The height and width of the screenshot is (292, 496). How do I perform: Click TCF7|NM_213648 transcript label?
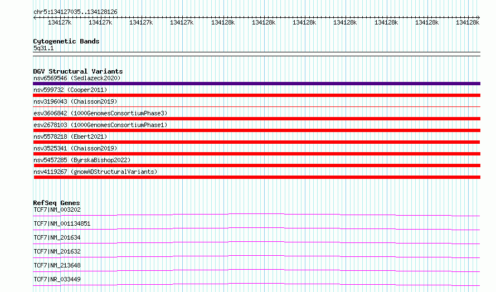click(x=57, y=265)
